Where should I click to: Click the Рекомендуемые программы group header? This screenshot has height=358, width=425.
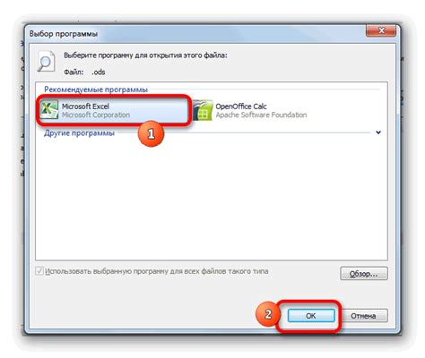(96, 89)
